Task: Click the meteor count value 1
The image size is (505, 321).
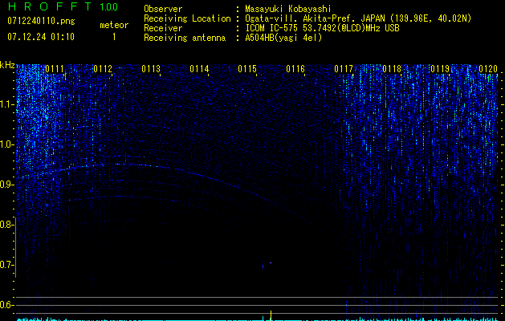Action: click(x=114, y=37)
